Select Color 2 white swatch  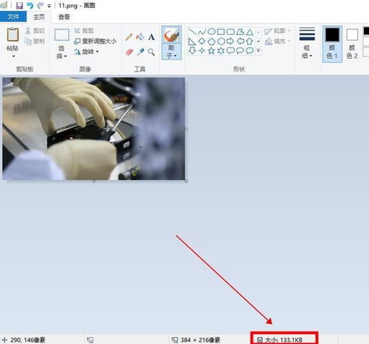[352, 44]
